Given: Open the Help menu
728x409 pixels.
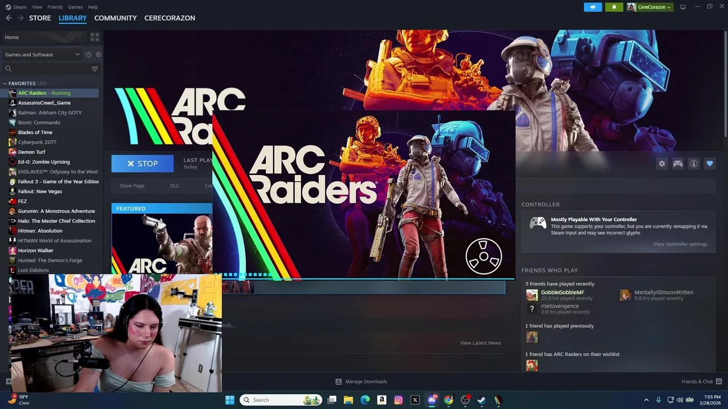Looking at the screenshot, I should click(93, 7).
